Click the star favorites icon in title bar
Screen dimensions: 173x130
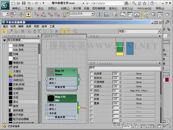click(145, 3)
